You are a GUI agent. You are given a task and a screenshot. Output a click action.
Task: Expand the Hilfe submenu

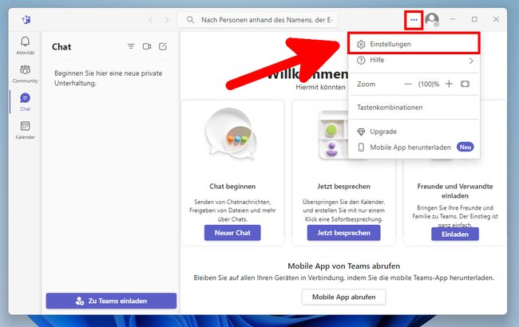414,60
